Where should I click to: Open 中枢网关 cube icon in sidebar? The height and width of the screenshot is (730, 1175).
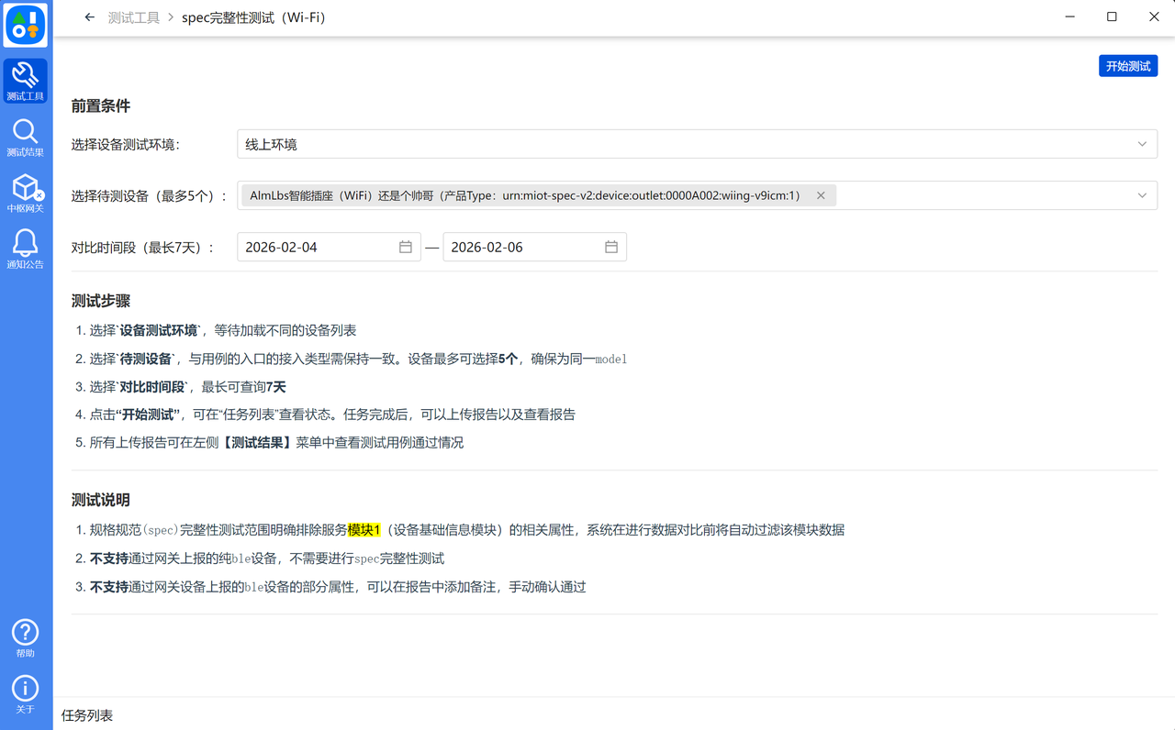(26, 194)
